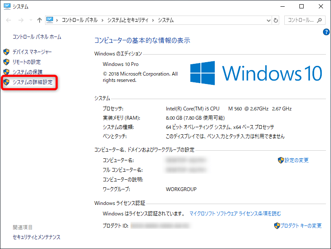The image size is (331, 249).
Task: Open the blue help question mark icon
Action: point(326,32)
